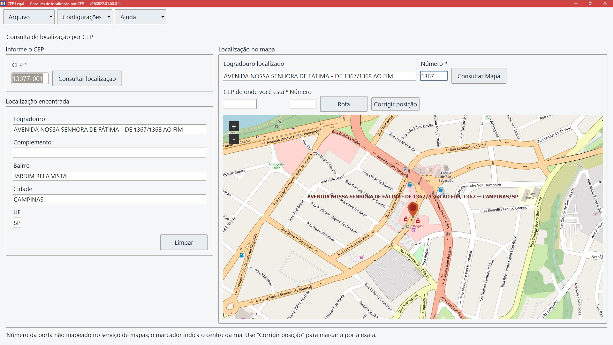
Task: Click the picnic table icon in the park
Action: [x=276, y=127]
